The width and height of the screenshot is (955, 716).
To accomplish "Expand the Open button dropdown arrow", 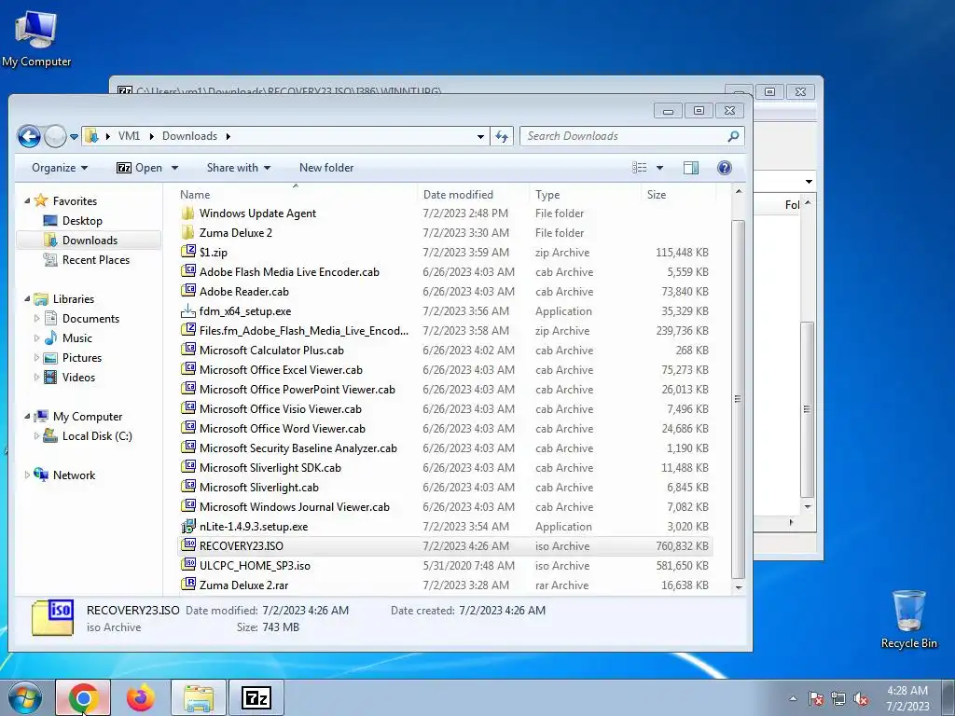I will (x=174, y=168).
